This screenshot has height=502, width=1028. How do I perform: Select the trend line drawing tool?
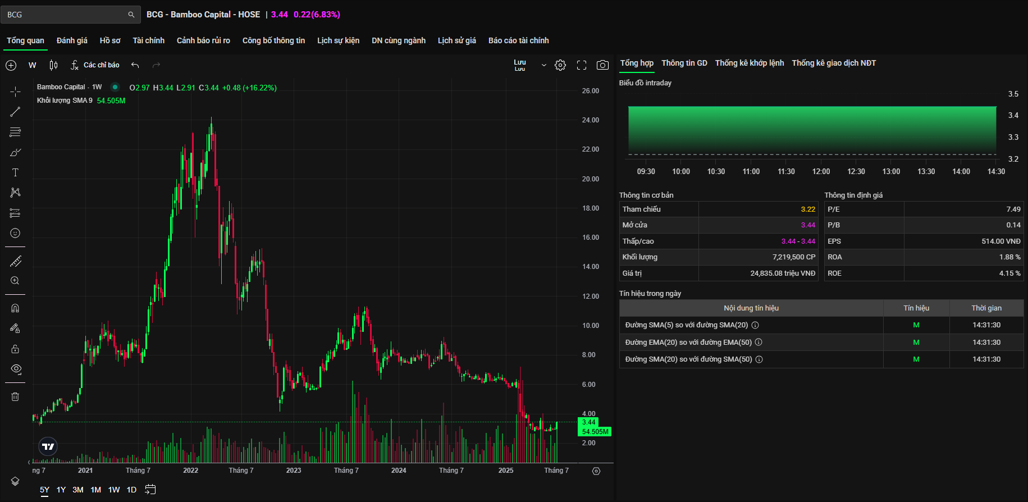click(15, 112)
